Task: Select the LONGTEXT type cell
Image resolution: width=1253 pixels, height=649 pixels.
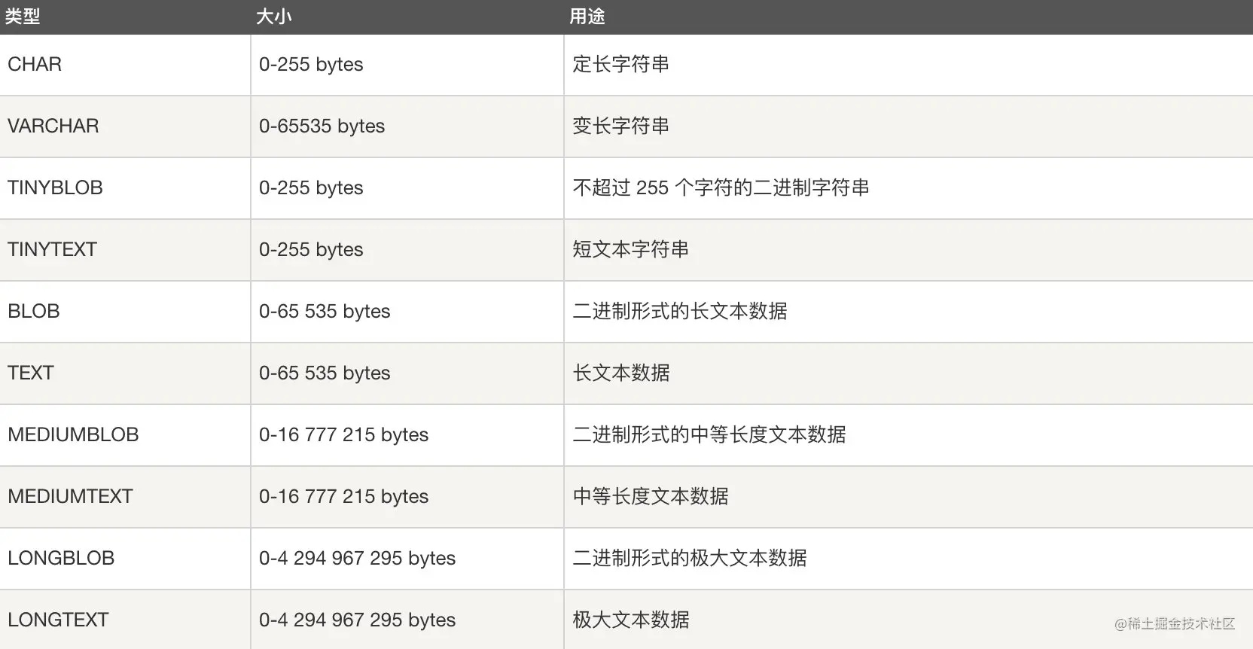Action: coord(58,620)
